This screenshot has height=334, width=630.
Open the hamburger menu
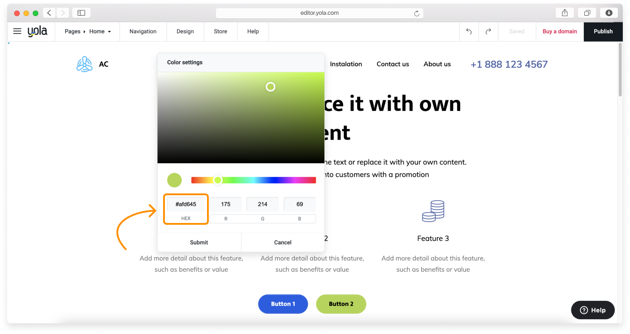click(17, 31)
